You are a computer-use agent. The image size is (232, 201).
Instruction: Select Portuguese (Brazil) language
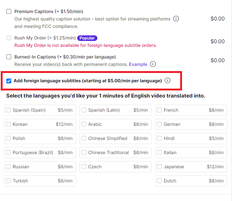(9, 153)
